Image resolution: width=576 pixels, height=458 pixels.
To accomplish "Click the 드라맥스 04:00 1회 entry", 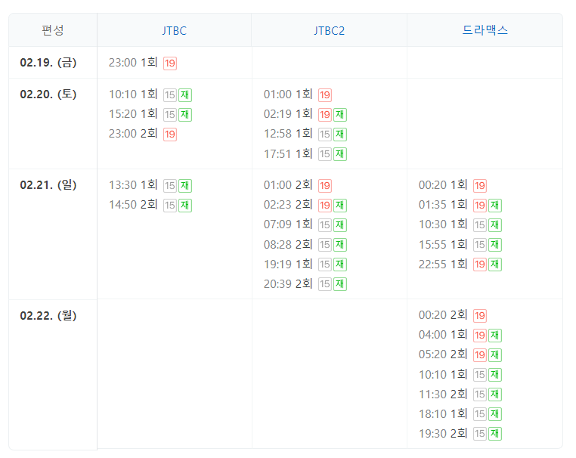I will 443,335.
